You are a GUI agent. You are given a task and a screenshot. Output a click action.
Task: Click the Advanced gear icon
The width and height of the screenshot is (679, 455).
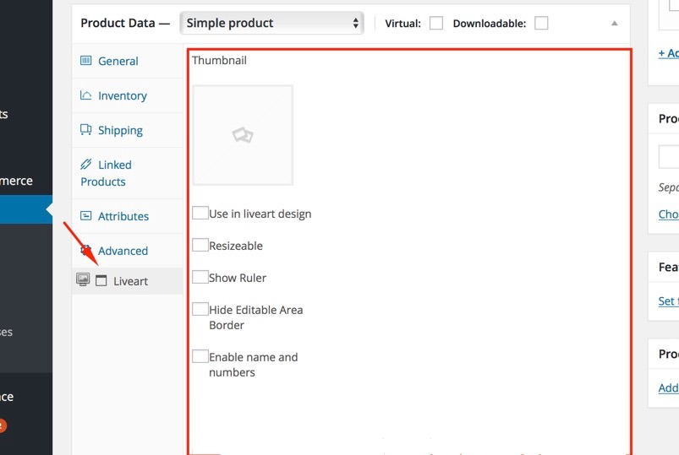[x=85, y=250]
